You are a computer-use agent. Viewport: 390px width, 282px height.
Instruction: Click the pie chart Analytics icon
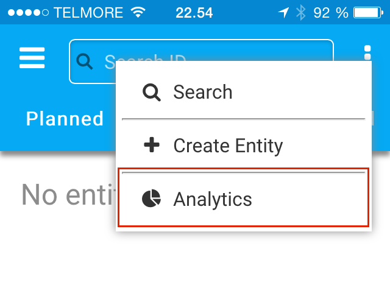(x=151, y=198)
